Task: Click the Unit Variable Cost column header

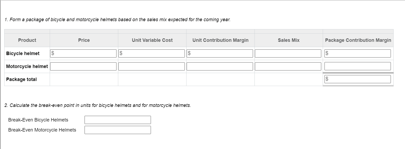Action: pos(152,40)
